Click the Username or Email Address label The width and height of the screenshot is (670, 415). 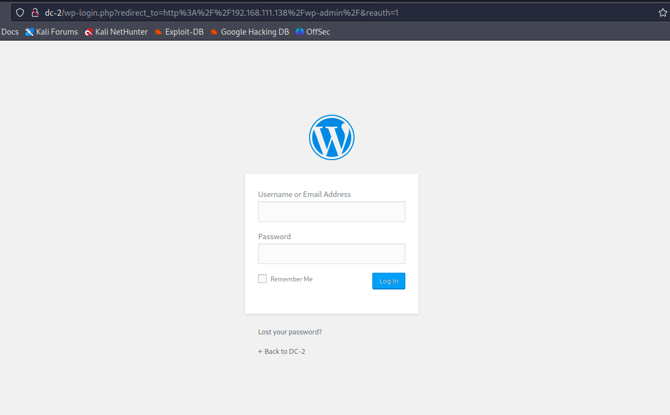(304, 194)
